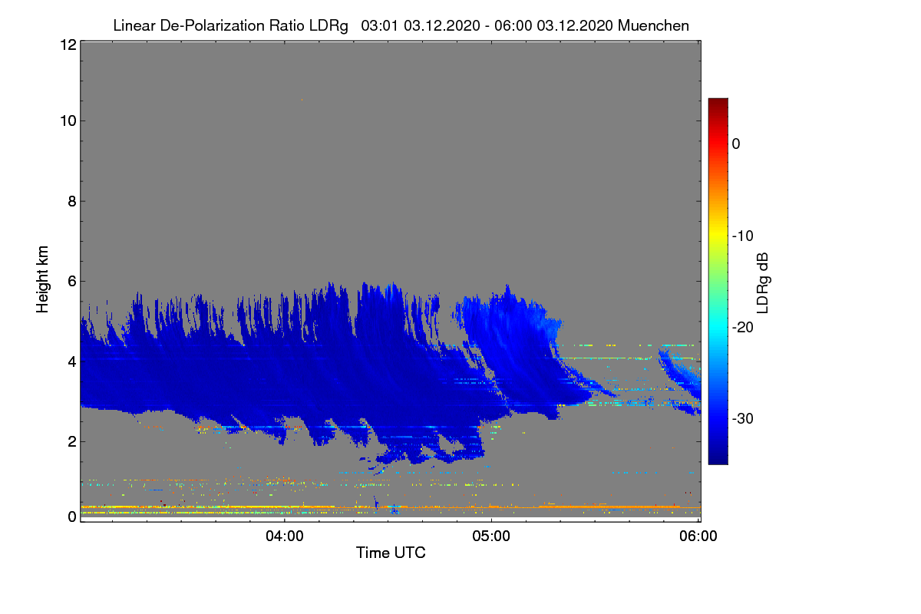Click the '12' height axis label
This screenshot has width=921, height=614.
(68, 45)
